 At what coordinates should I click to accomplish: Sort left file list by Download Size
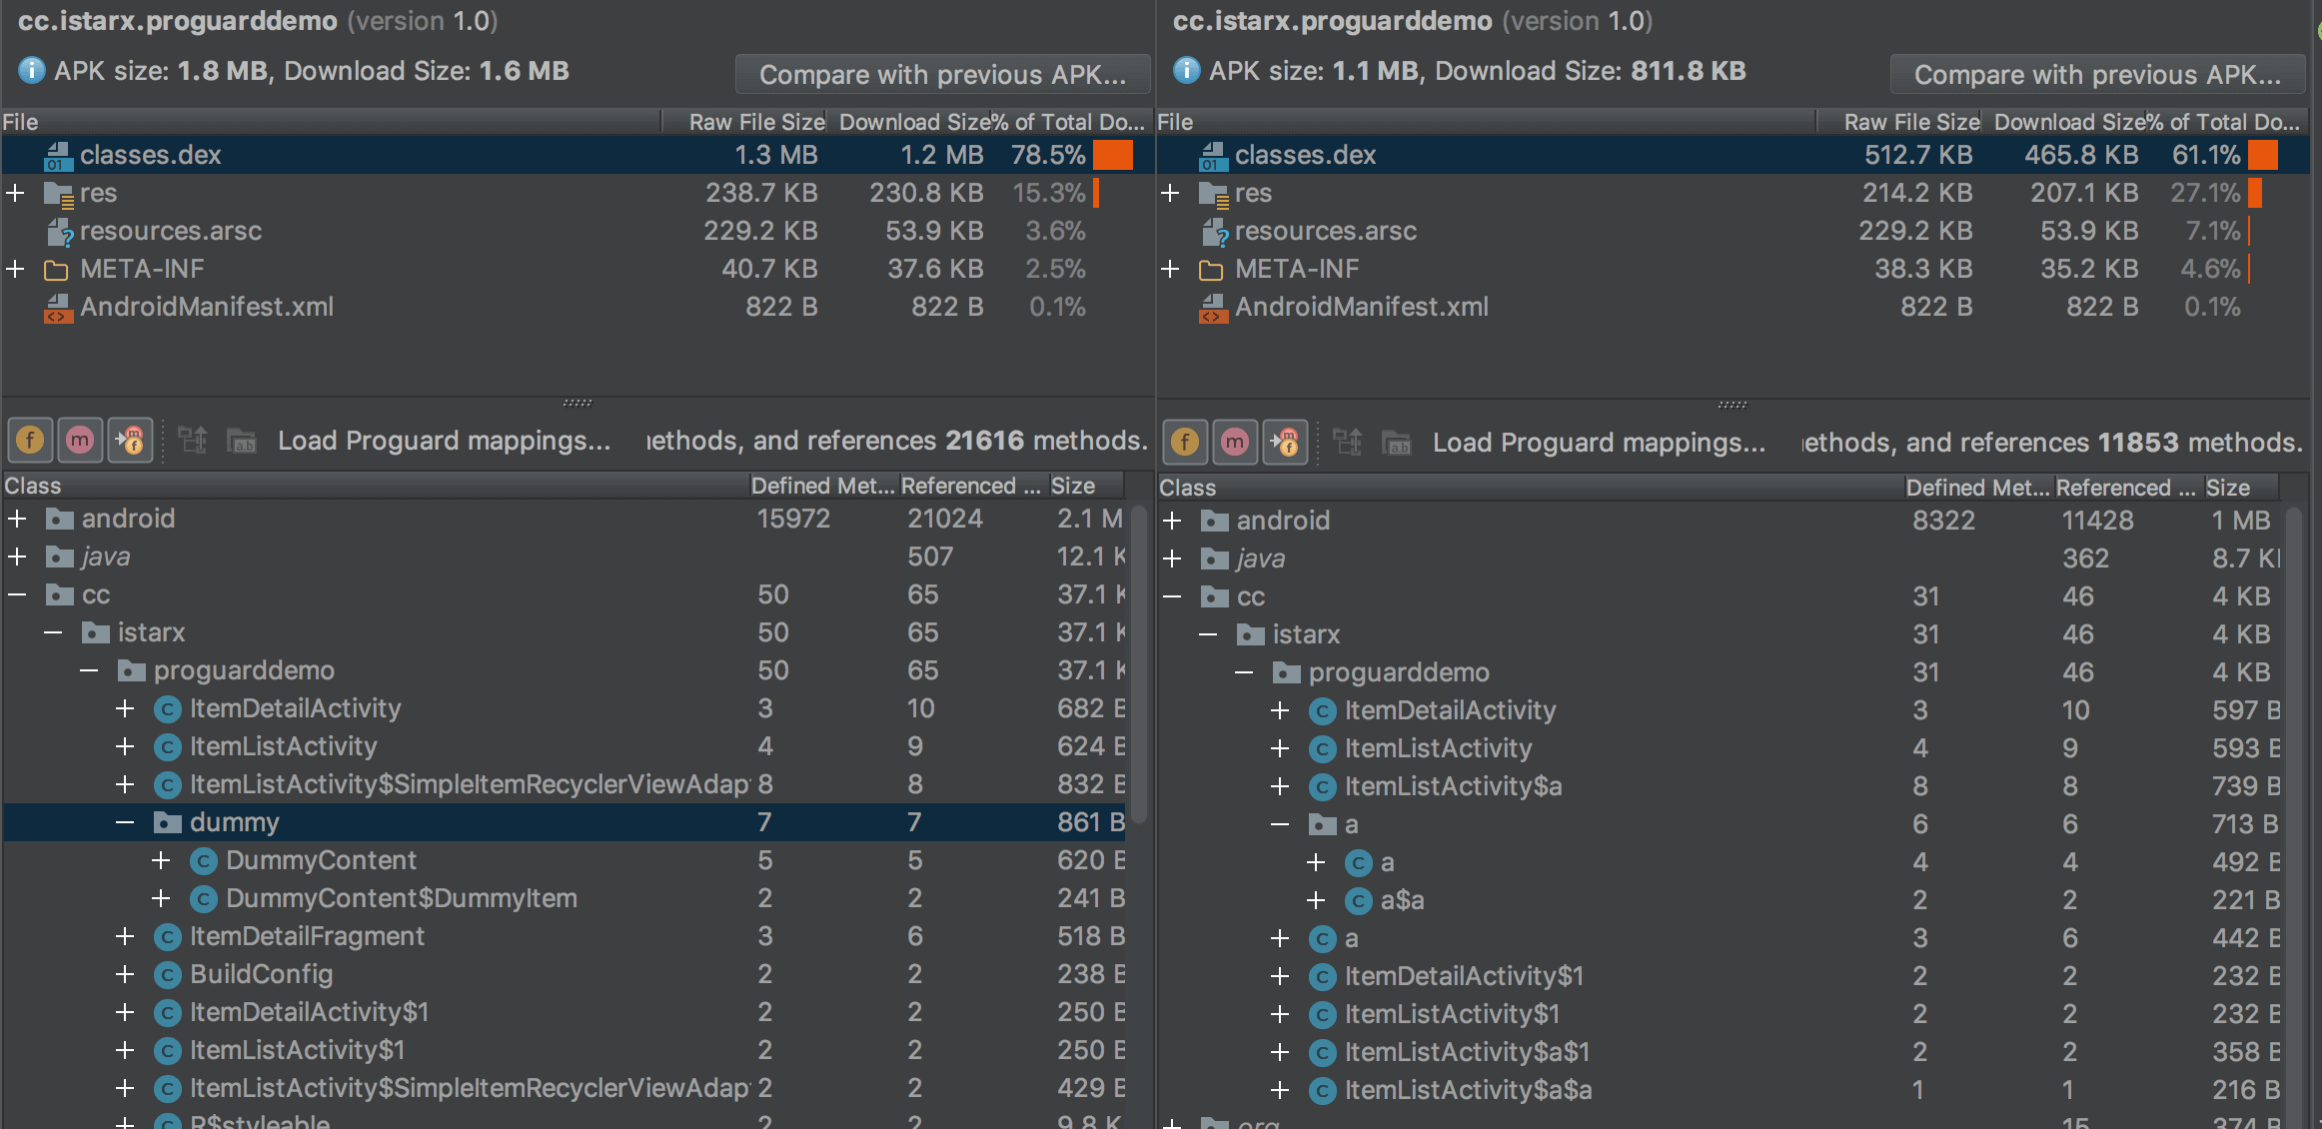pos(911,122)
